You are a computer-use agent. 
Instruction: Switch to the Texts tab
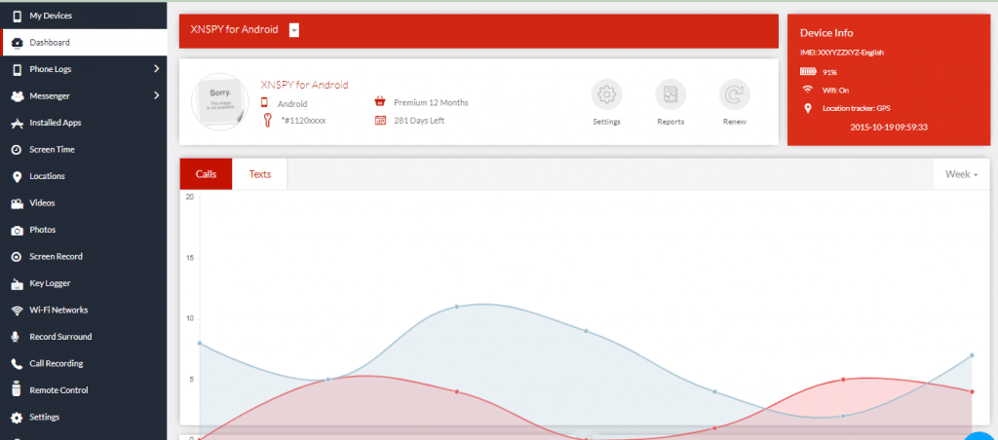[259, 174]
